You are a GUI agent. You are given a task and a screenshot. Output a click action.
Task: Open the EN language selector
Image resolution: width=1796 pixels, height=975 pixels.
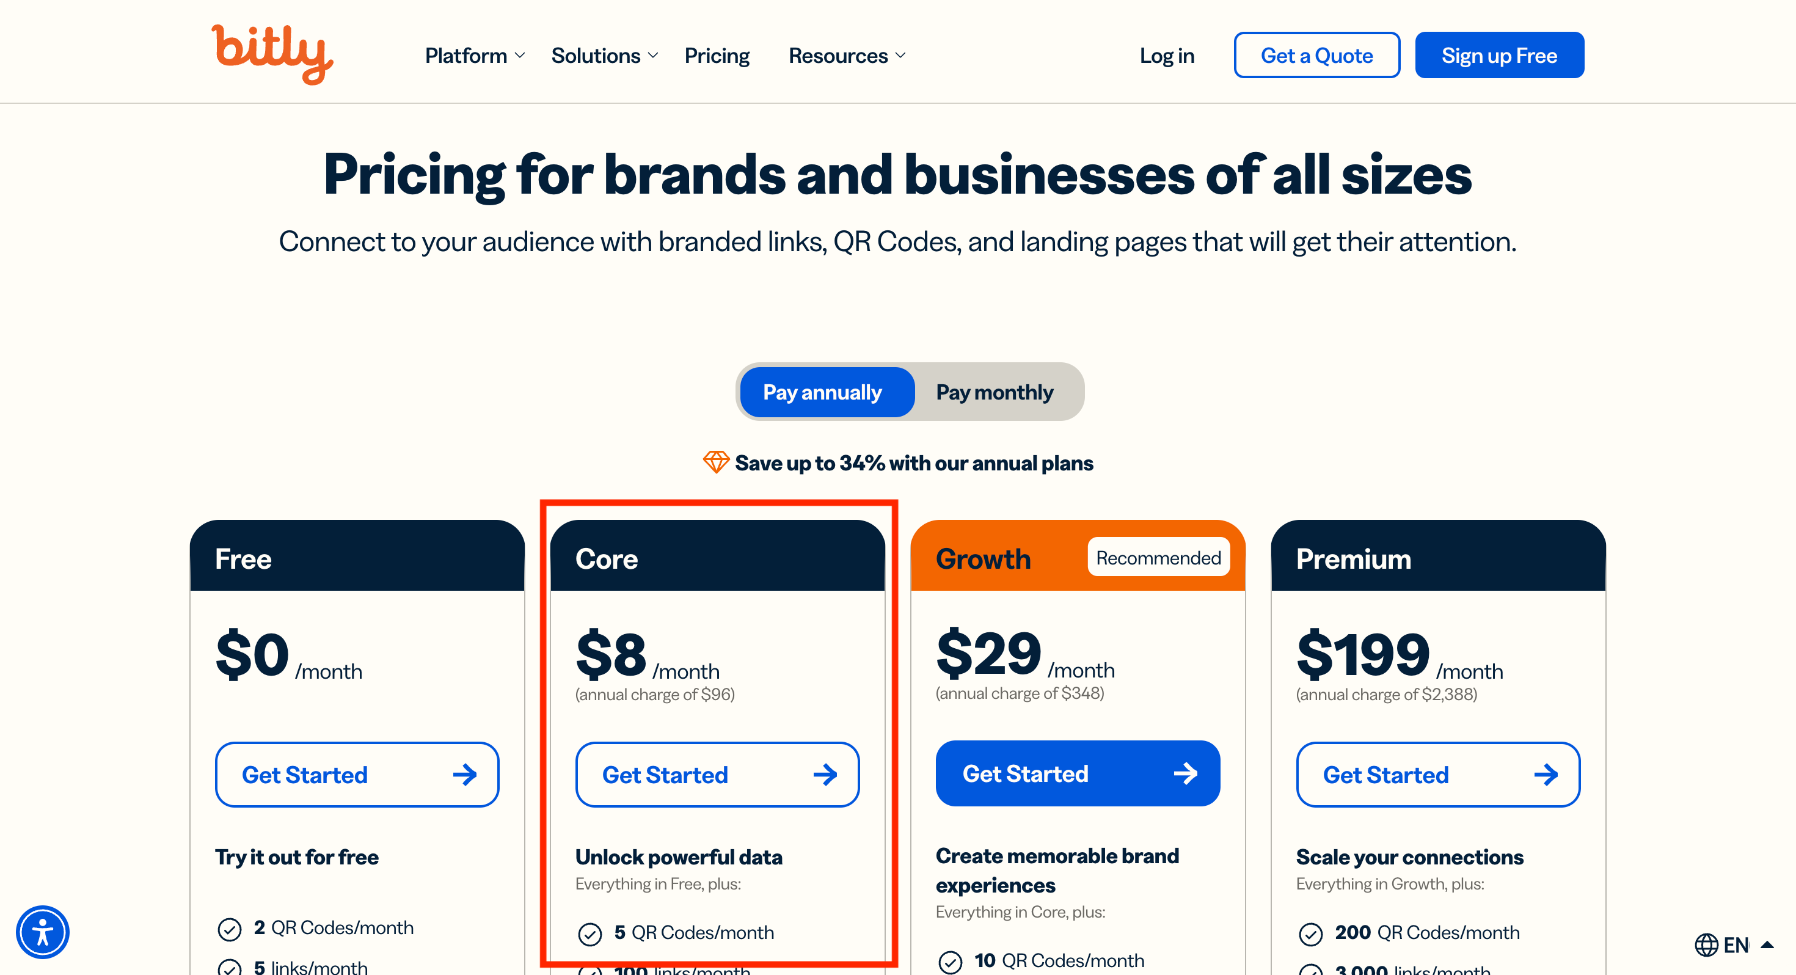pyautogui.click(x=1735, y=945)
